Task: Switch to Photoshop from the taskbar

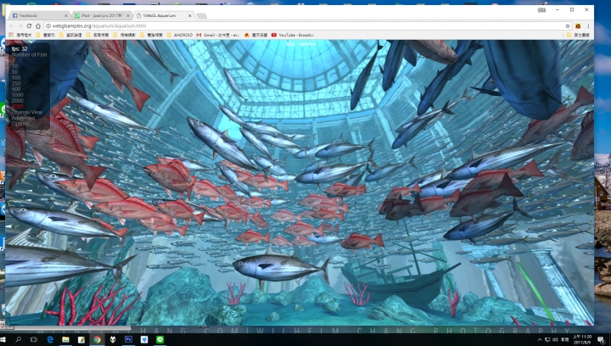Action: (x=128, y=339)
